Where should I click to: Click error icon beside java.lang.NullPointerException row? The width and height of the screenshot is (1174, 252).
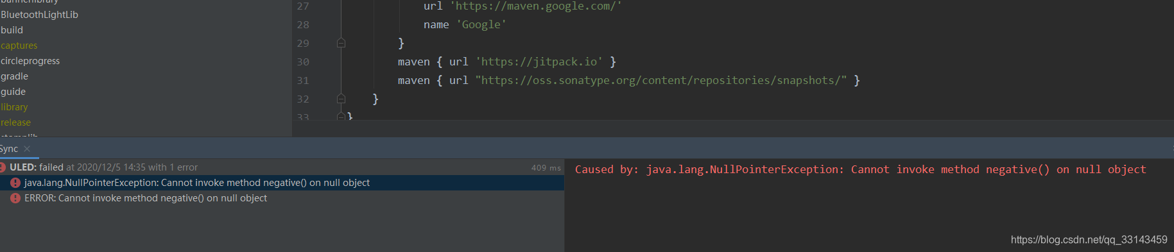tap(15, 183)
